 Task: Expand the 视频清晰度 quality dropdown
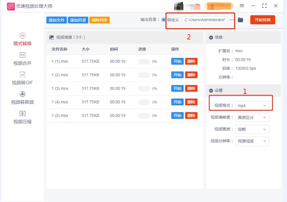[x=252, y=118]
